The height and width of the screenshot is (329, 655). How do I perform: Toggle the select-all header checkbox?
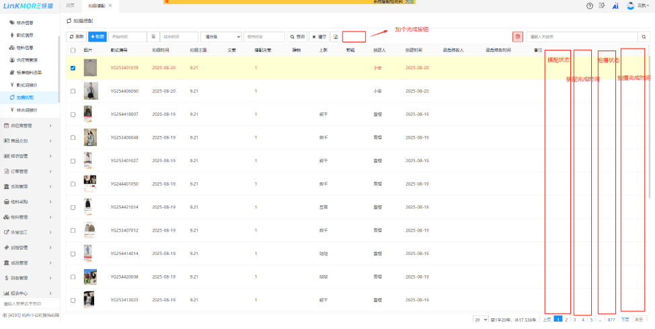[x=73, y=50]
